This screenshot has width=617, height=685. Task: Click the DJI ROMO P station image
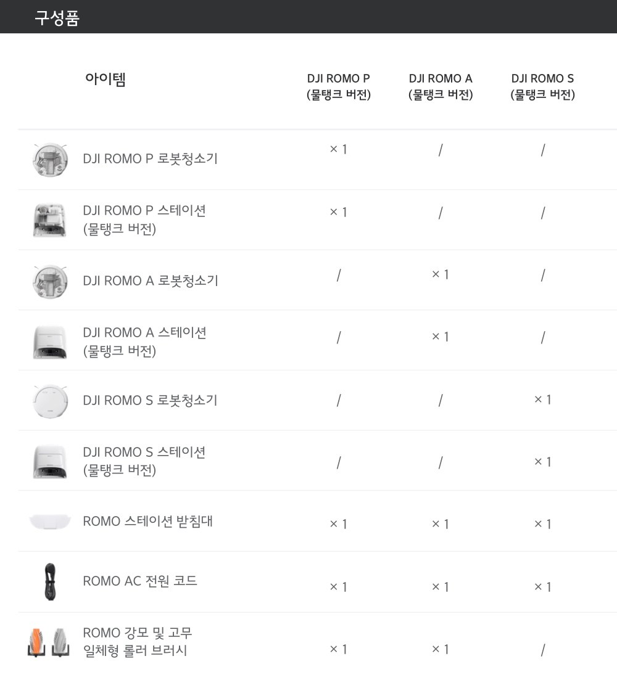(50, 219)
